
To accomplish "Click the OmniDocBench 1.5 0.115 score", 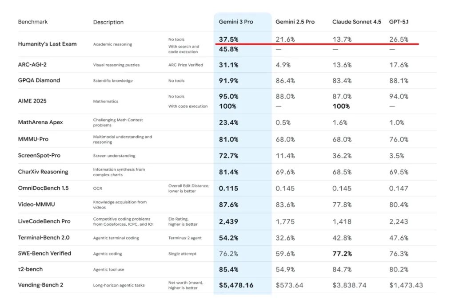I will [x=228, y=188].
